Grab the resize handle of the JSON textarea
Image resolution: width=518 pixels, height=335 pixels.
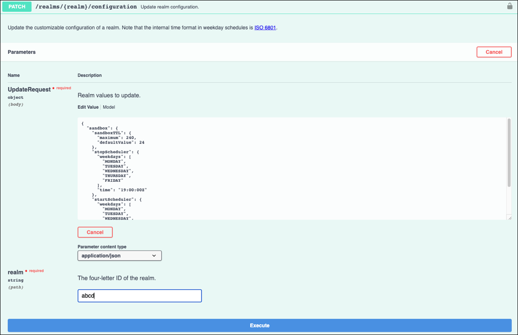[x=509, y=217]
